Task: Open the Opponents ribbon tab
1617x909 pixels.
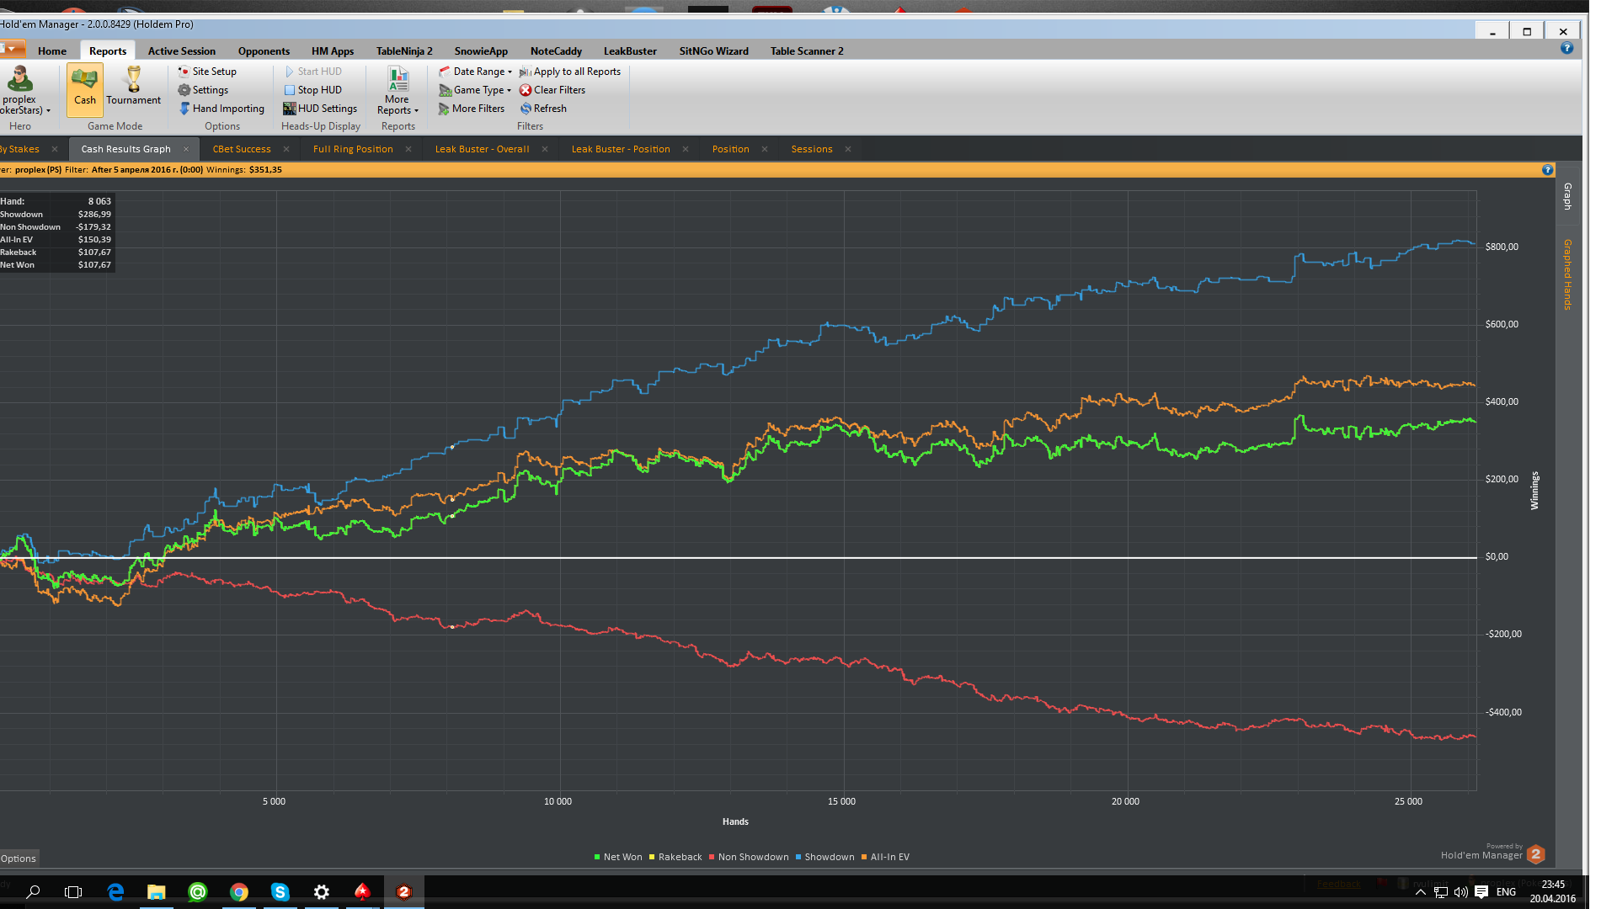Action: (x=264, y=51)
